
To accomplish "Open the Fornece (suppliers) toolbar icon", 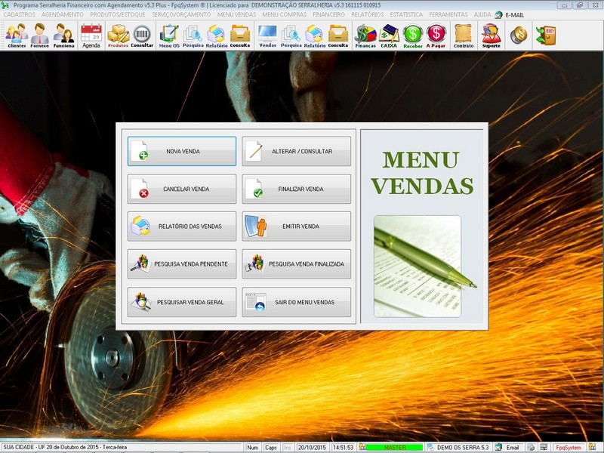I will (x=40, y=35).
